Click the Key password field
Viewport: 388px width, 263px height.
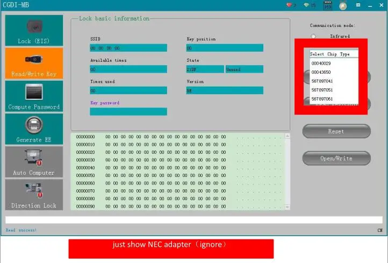point(128,111)
